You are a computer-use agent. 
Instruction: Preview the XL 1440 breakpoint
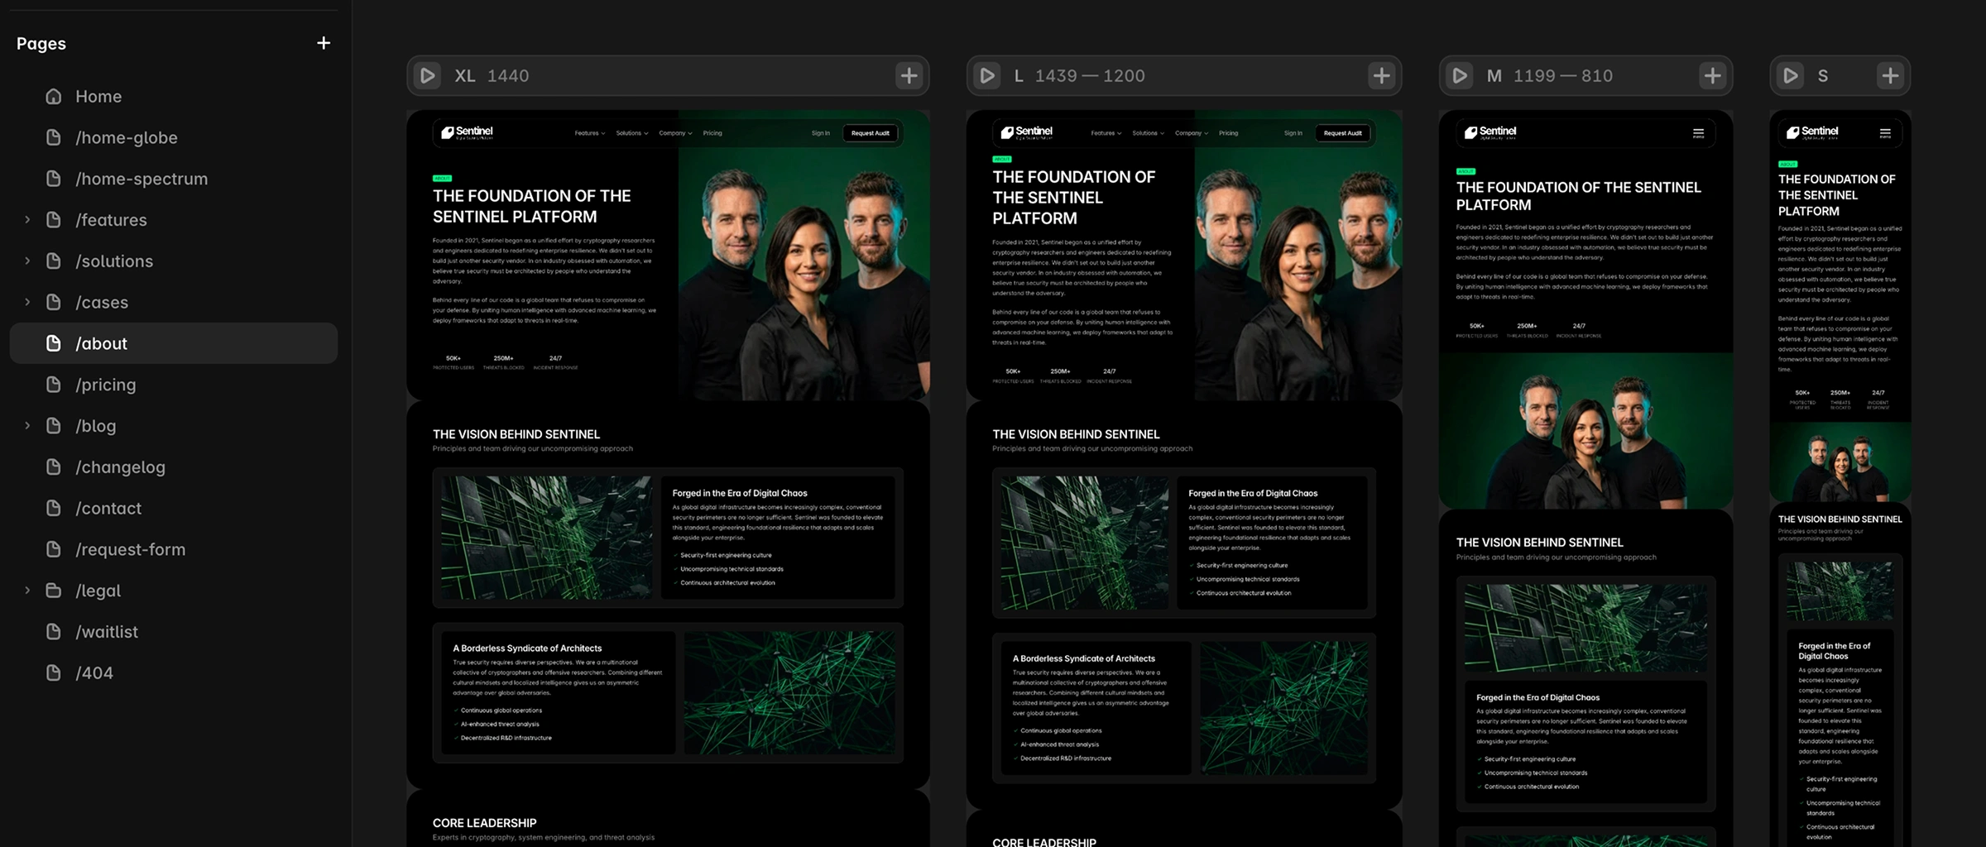click(428, 76)
